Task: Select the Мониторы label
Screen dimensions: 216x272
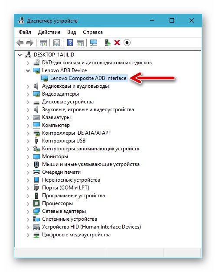Action: pyautogui.click(x=55, y=156)
